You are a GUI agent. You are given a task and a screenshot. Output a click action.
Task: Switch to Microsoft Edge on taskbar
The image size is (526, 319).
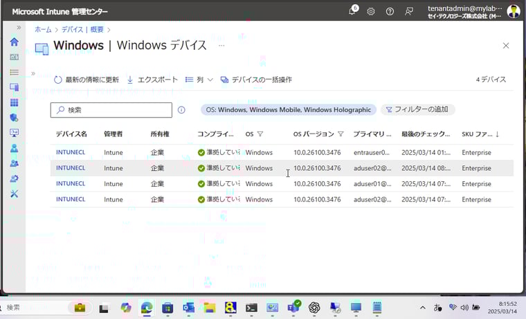tap(147, 308)
